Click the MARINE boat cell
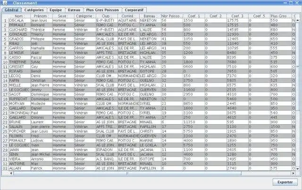This screenshot has height=190, width=302. click(x=150, y=141)
